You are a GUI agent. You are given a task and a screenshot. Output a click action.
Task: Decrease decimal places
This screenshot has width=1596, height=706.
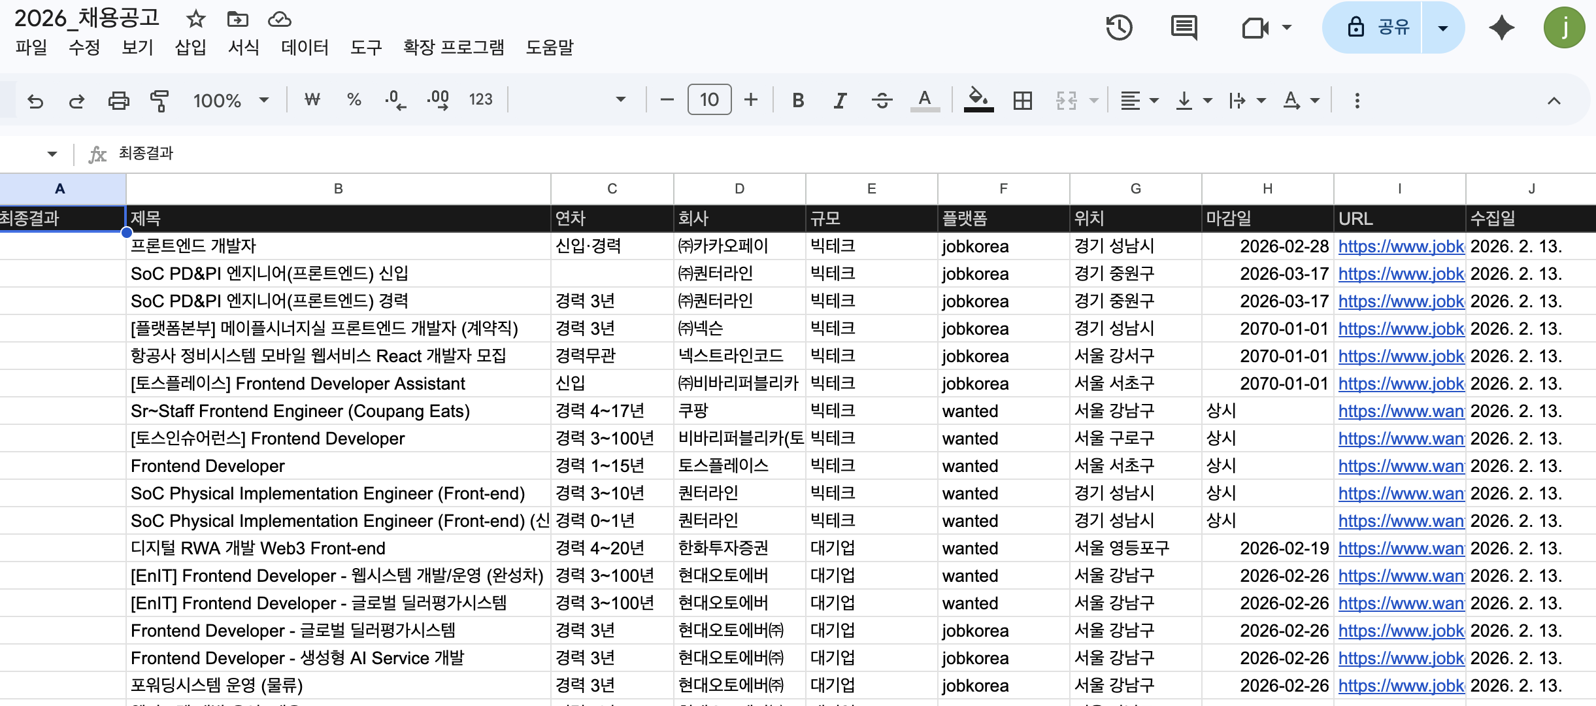pos(395,100)
